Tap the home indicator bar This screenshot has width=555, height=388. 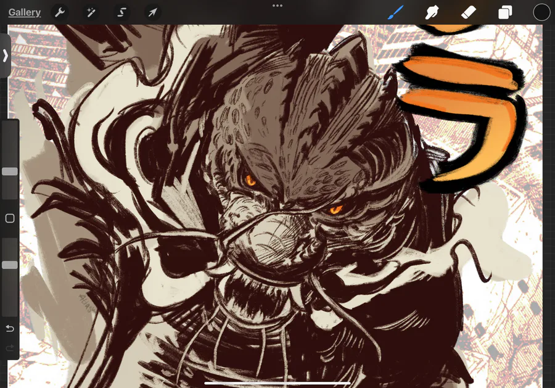tap(277, 383)
